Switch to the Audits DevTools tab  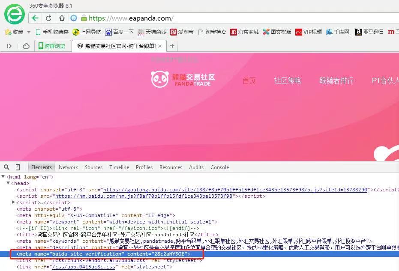[x=196, y=167]
